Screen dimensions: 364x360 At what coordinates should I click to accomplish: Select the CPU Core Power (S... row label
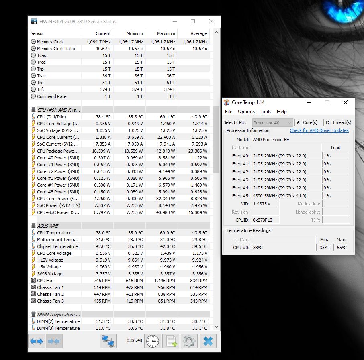[x=58, y=199]
